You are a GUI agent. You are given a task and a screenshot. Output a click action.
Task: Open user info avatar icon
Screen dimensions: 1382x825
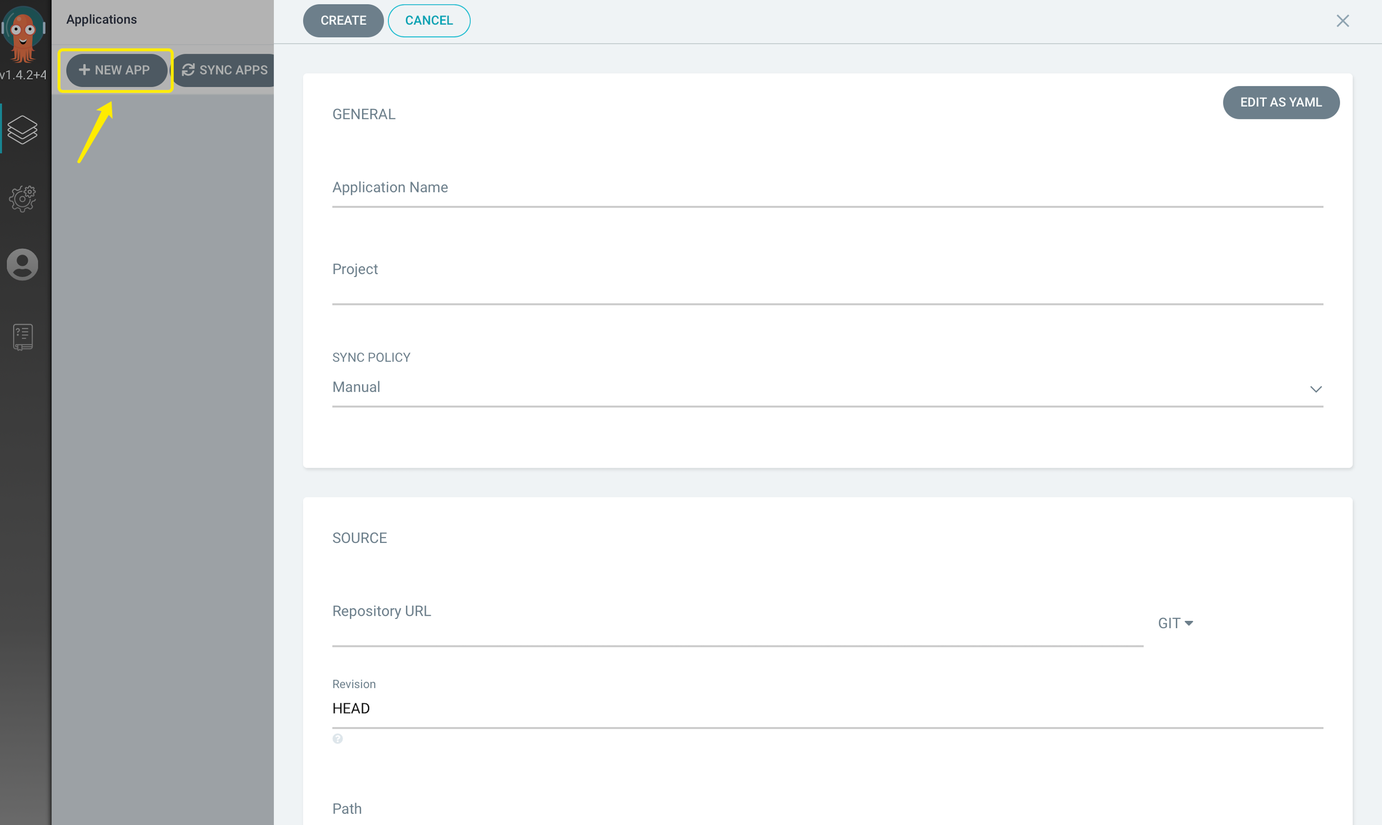(x=22, y=264)
